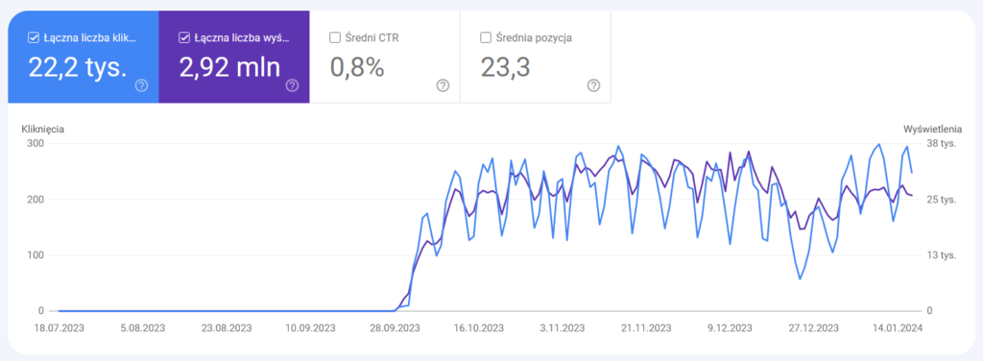Click the Kliknięcia axis title

(x=43, y=129)
